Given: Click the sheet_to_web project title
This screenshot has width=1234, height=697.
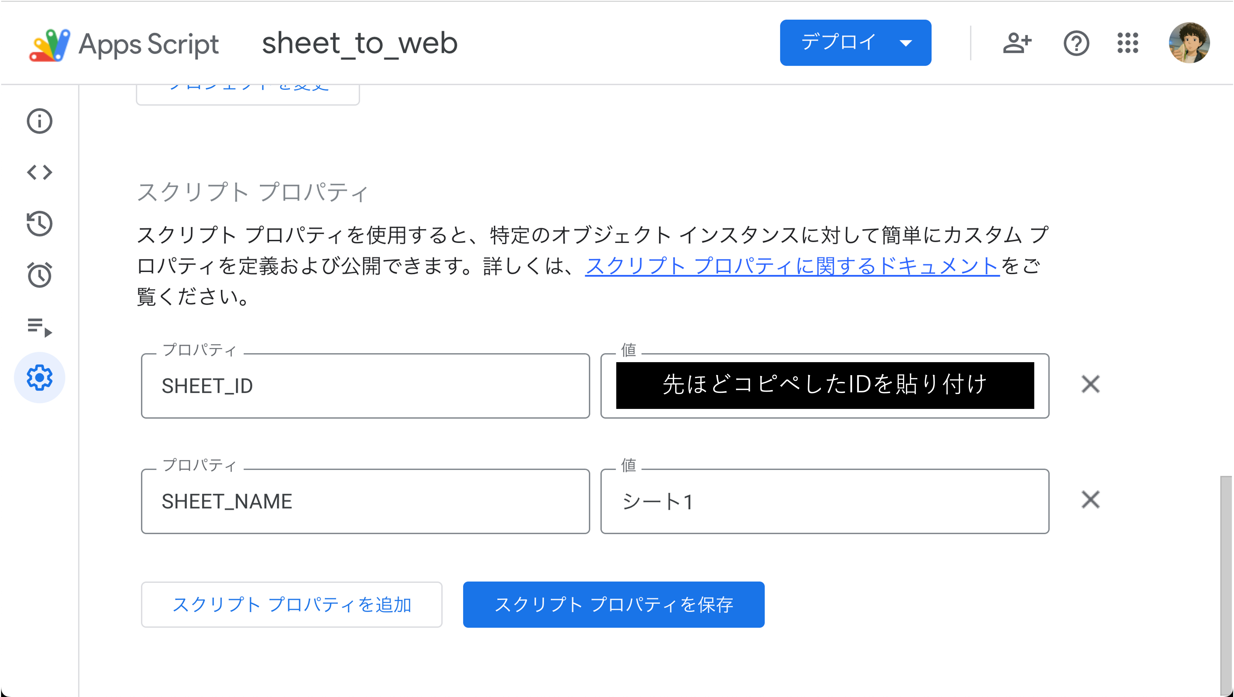Looking at the screenshot, I should (x=360, y=44).
